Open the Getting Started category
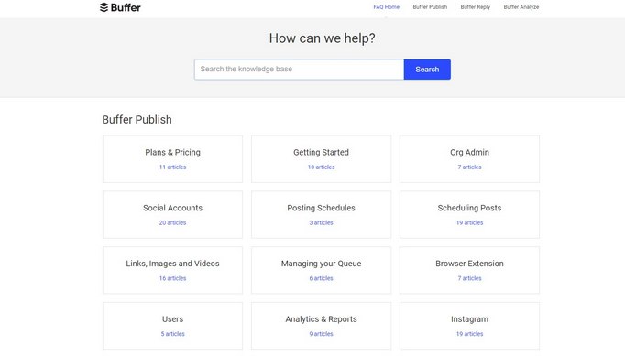The image size is (625, 356). click(321, 159)
